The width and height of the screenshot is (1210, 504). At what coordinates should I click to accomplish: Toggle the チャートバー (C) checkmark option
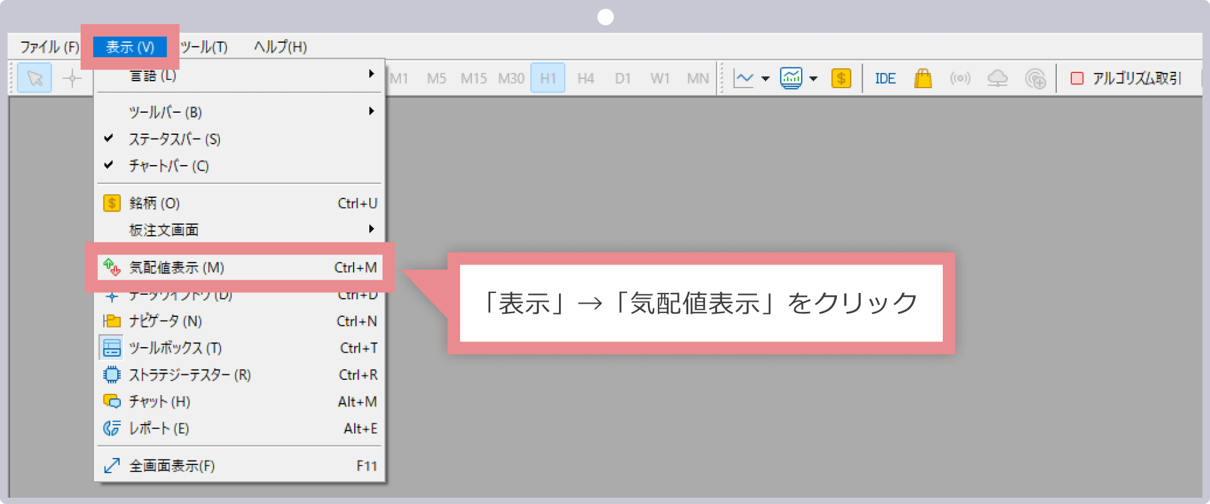(x=168, y=166)
